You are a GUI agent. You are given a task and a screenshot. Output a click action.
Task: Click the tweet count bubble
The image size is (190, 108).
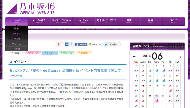pyautogui.click(x=119, y=45)
